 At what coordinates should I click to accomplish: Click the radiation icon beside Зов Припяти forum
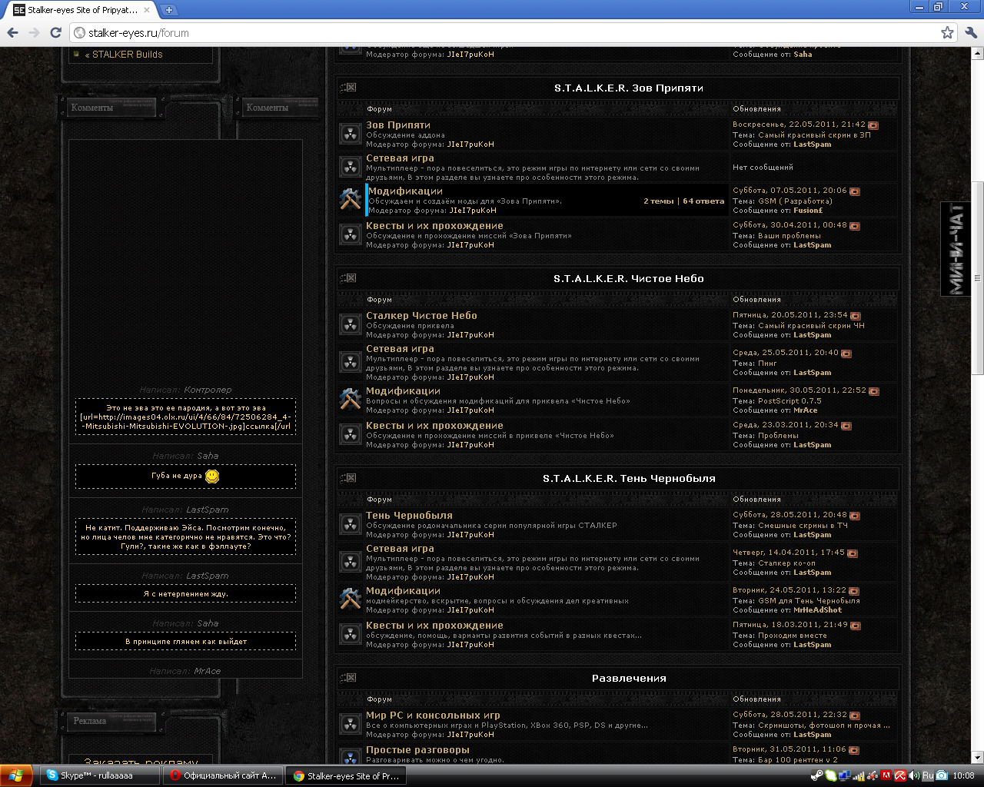351,134
